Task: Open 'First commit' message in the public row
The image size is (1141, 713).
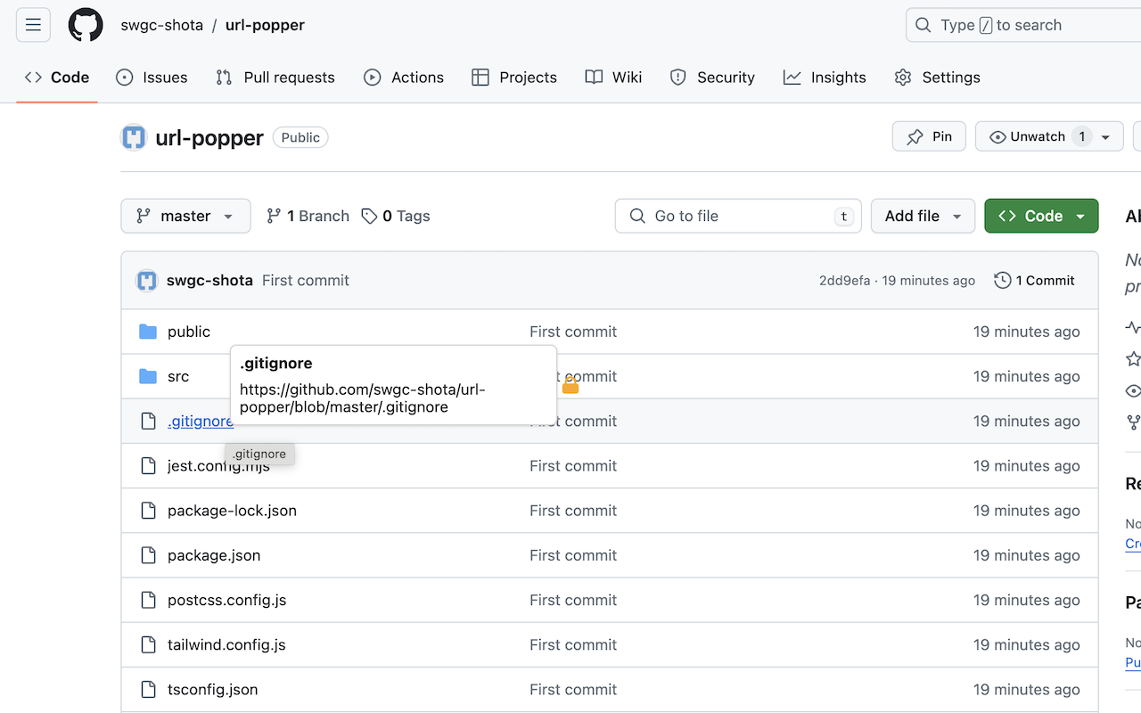Action: coord(573,332)
